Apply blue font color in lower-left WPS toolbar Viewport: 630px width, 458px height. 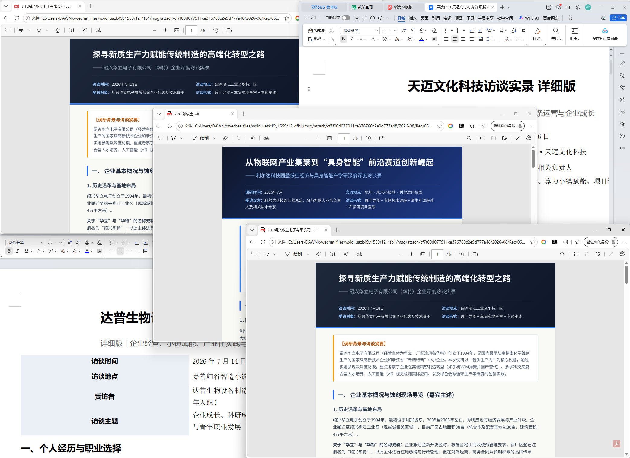click(87, 251)
